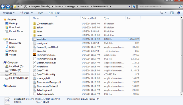Click the steamapps breadcrumb segment
Viewport: 183px width, 105px height.
[x=70, y=7]
